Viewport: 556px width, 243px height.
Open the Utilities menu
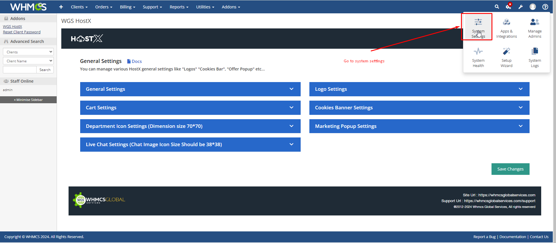click(x=205, y=7)
